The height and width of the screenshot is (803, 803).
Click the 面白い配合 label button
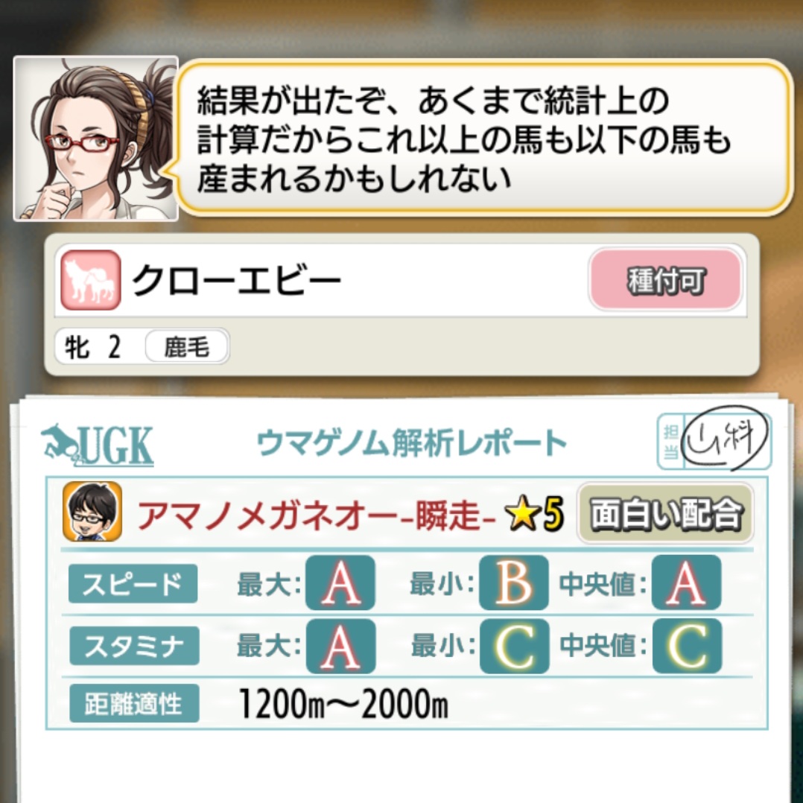[665, 513]
